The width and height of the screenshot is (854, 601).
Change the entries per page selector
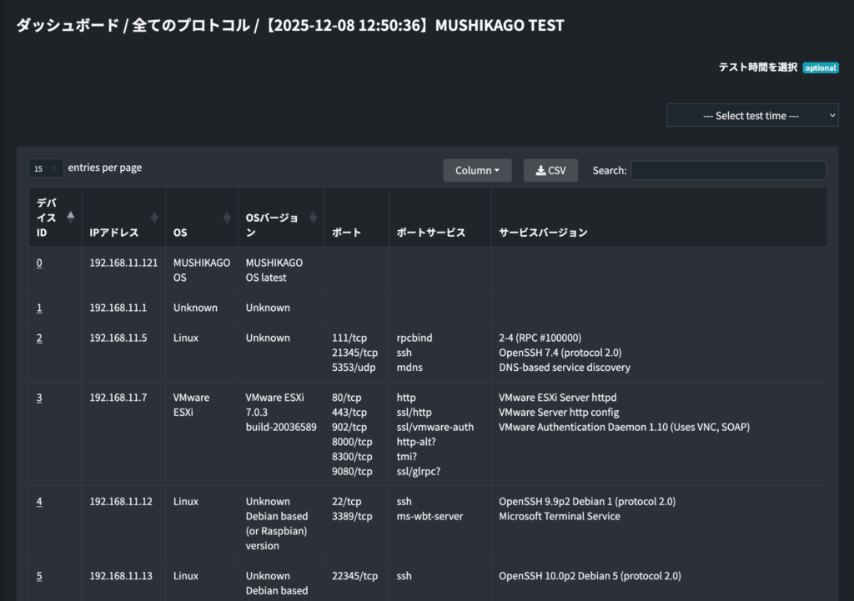[x=46, y=168]
